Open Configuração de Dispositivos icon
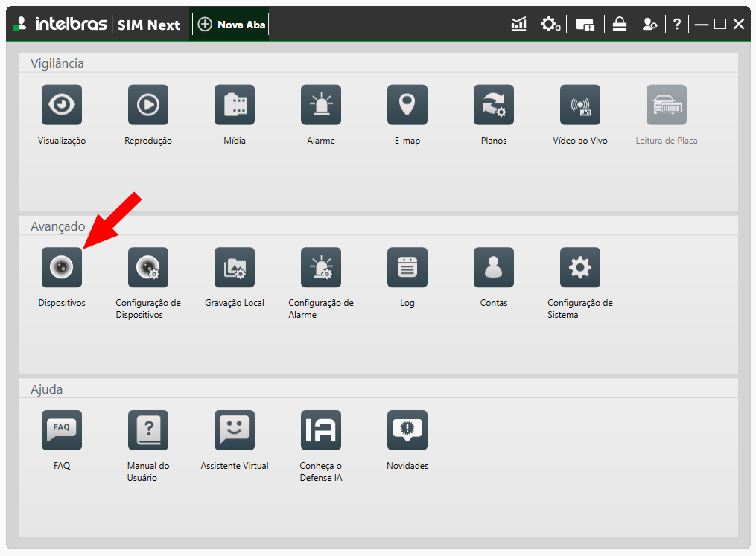Image resolution: width=756 pixels, height=556 pixels. (148, 267)
